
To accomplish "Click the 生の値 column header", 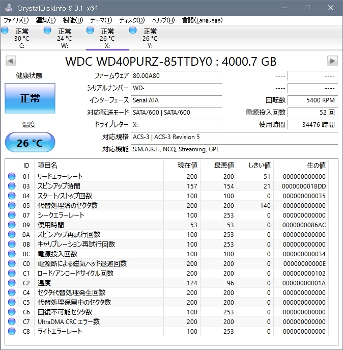I will tap(301, 166).
